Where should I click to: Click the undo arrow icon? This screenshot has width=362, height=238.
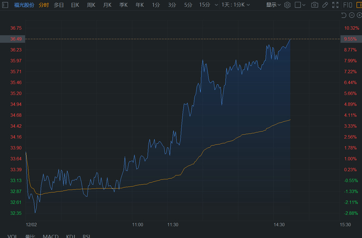pos(345,16)
